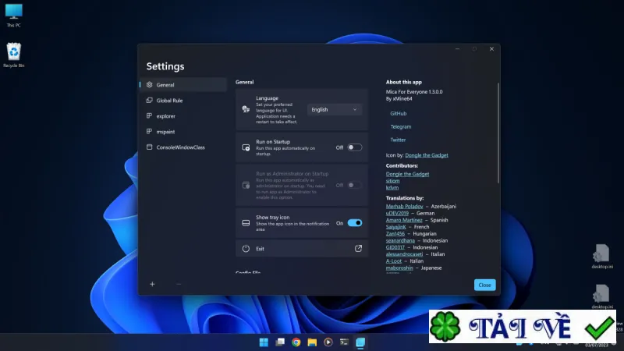Image resolution: width=624 pixels, height=351 pixels.
Task: Click the Windows Start button
Action: 264,342
